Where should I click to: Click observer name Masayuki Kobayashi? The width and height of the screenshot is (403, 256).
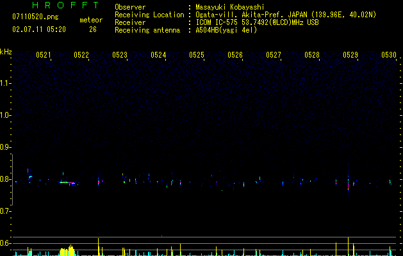pos(230,7)
